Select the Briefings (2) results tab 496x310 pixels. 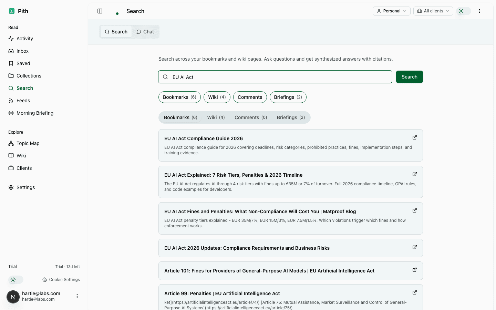pyautogui.click(x=291, y=117)
